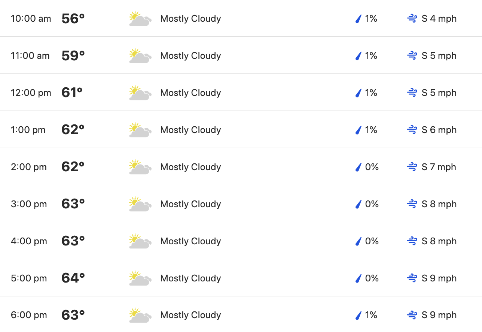Click the raindrop icon in the 5:00 pm row

coord(359,278)
